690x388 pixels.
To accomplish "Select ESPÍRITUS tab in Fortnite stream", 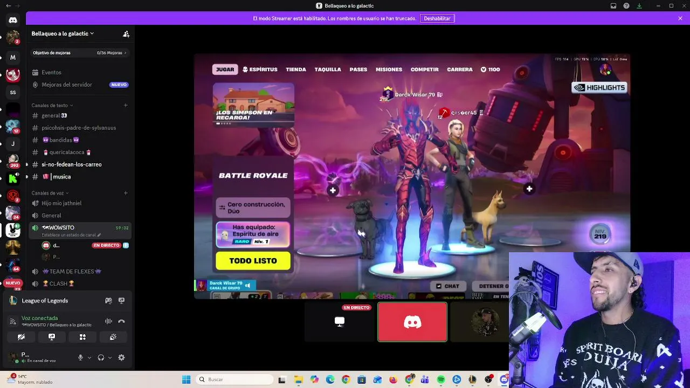I will (260, 70).
